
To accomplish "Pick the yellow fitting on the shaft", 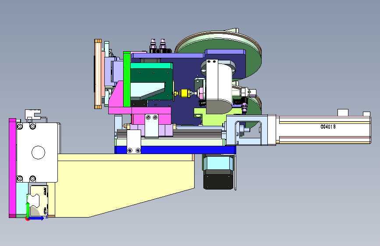I will (185, 93).
